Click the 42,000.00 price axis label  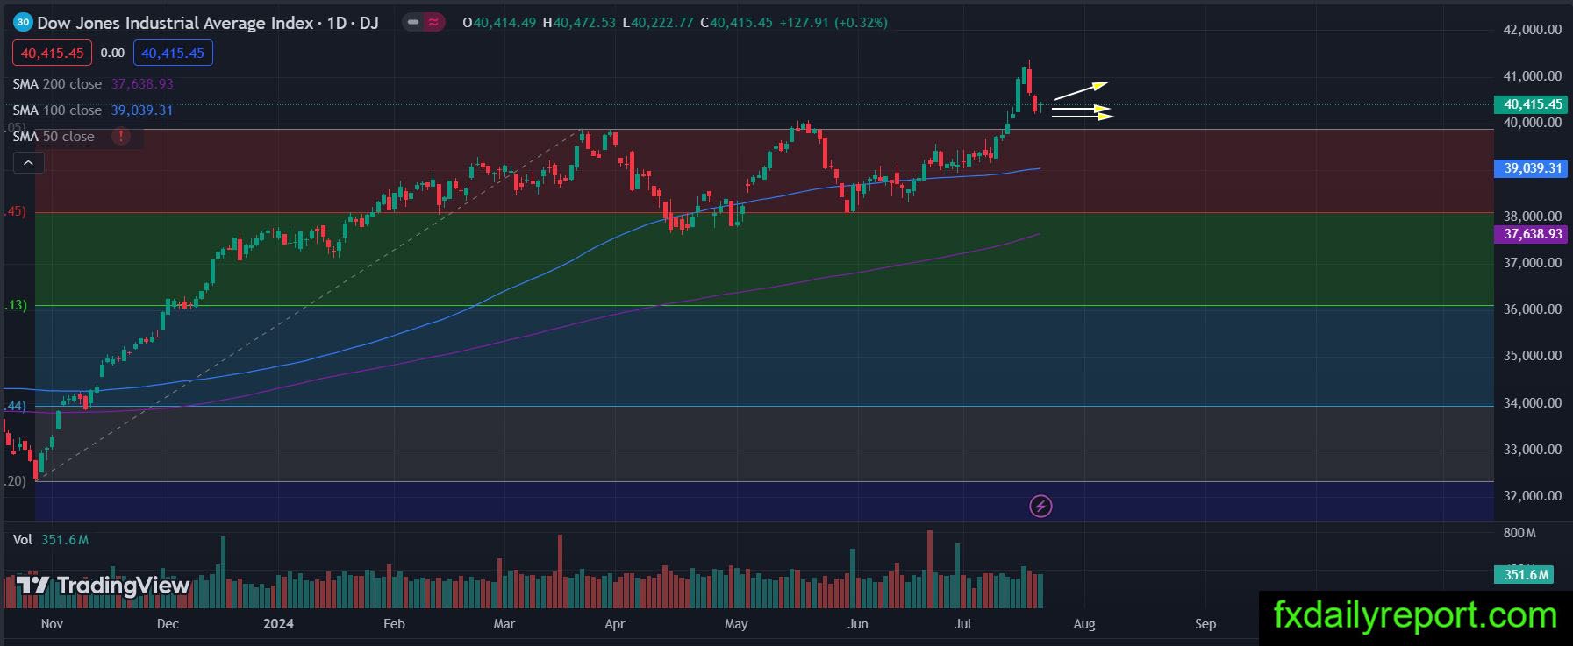point(1533,30)
